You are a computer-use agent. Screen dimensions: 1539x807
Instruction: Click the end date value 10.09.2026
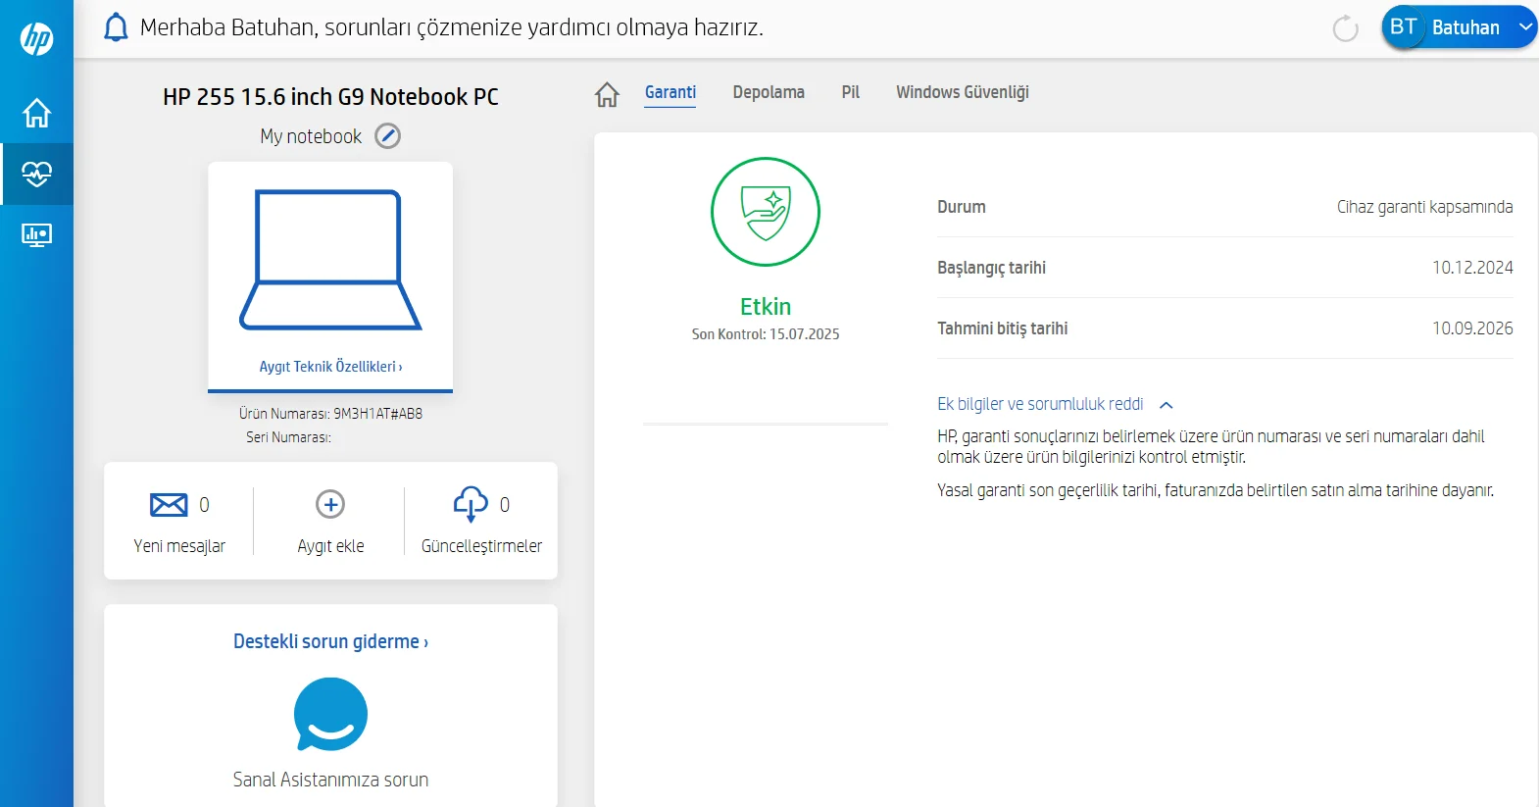[x=1472, y=328]
